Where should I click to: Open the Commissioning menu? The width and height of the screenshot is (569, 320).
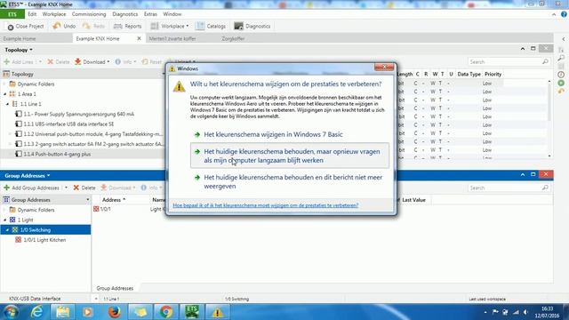[89, 14]
